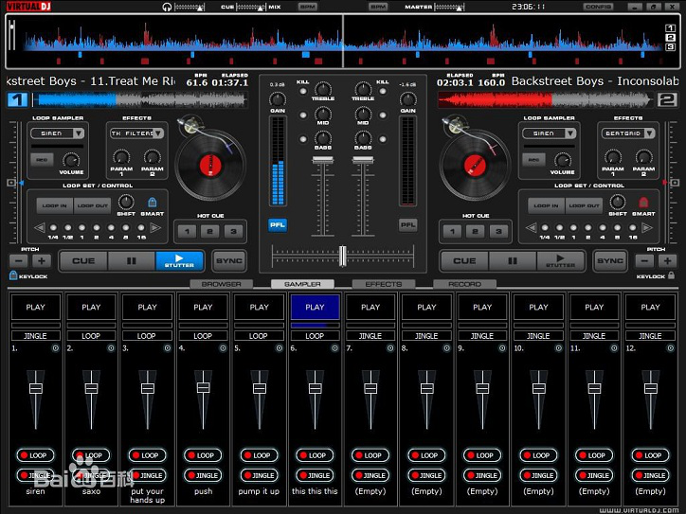Screen dimensions: 686x514
Task: Click SYNC button on deck 2
Action: pyautogui.click(x=610, y=260)
